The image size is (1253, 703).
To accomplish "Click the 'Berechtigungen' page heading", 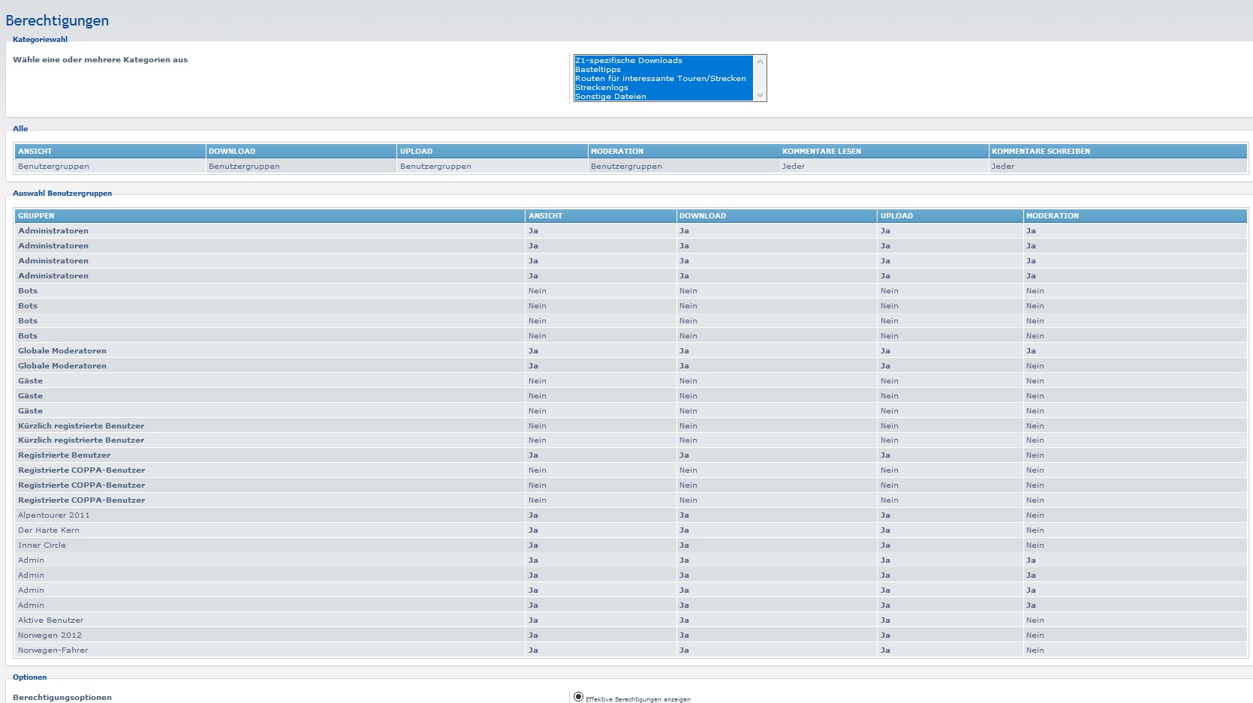I will click(x=57, y=21).
